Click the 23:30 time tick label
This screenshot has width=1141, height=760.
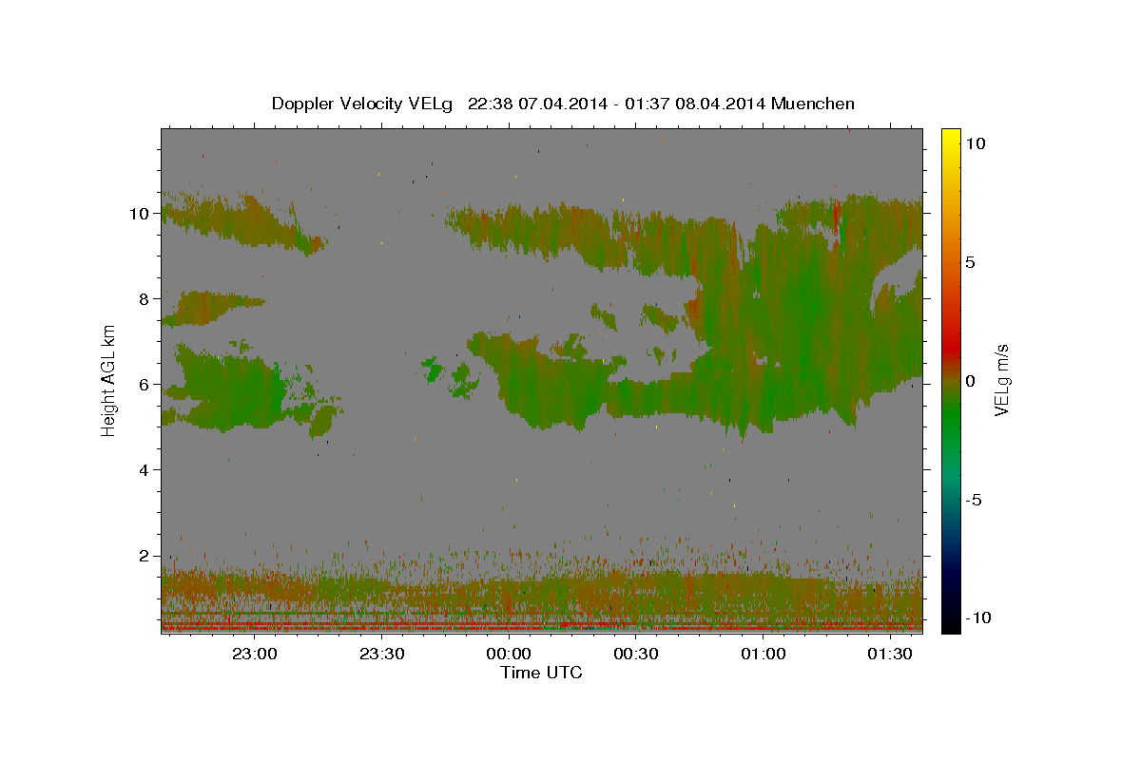point(382,654)
